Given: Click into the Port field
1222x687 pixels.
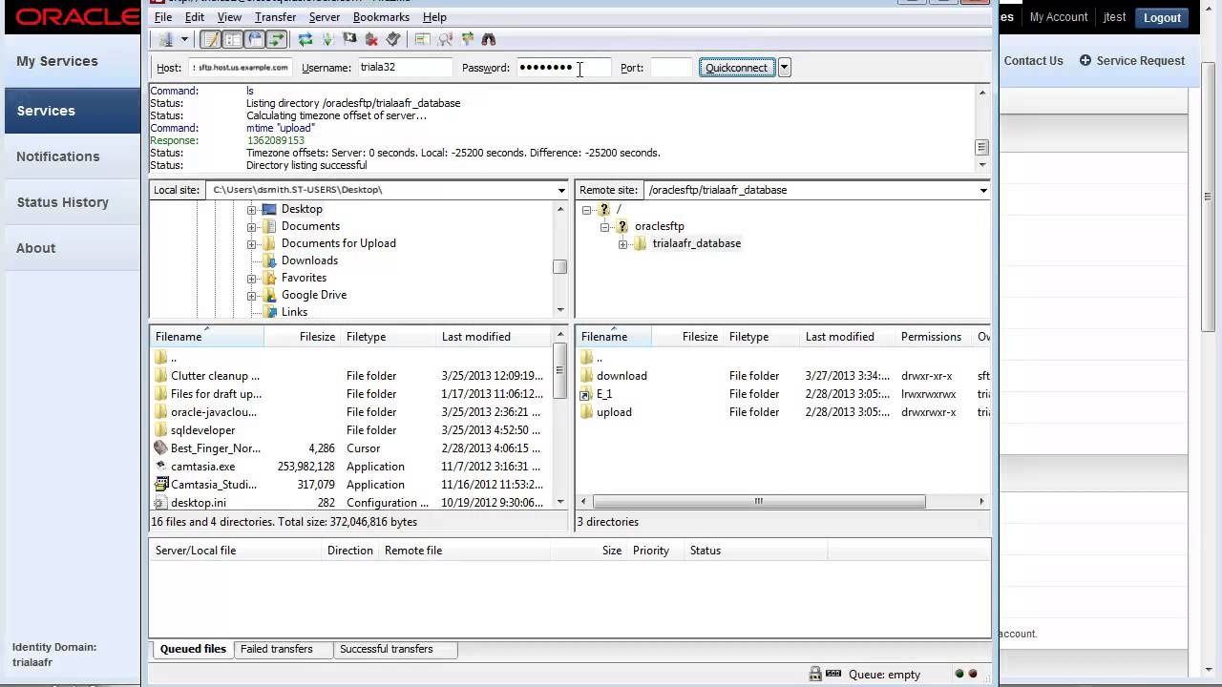Looking at the screenshot, I should click(670, 68).
